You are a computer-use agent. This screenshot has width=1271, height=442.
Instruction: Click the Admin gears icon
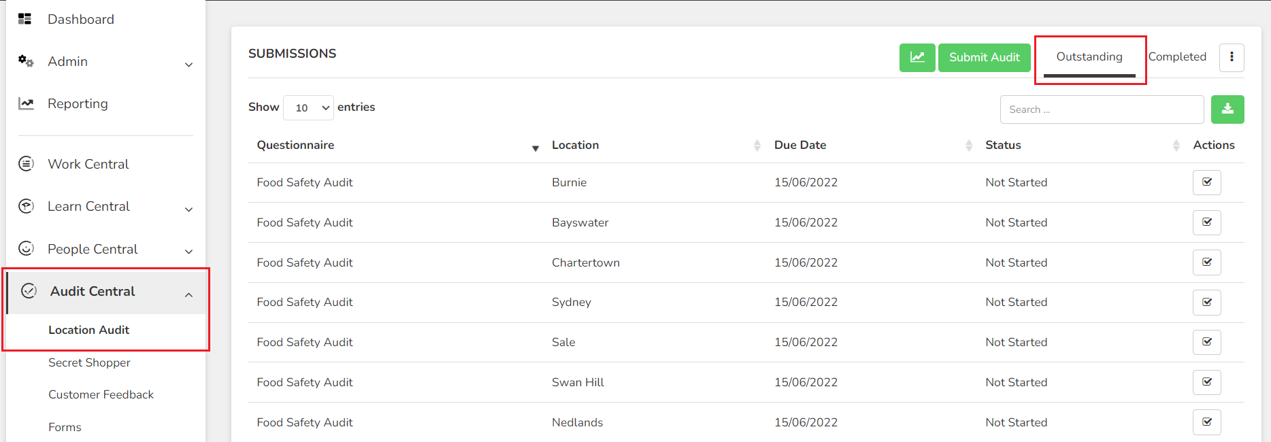coord(26,61)
